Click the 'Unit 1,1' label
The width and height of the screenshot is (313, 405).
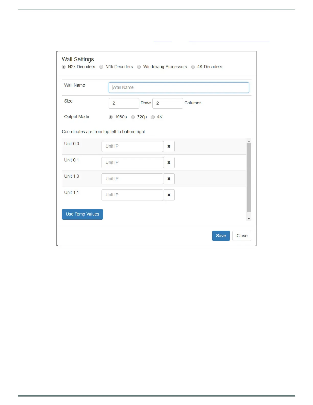coord(72,193)
